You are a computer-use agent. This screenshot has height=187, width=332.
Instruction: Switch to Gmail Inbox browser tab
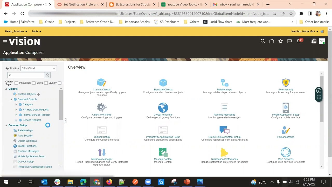pos(237,4)
